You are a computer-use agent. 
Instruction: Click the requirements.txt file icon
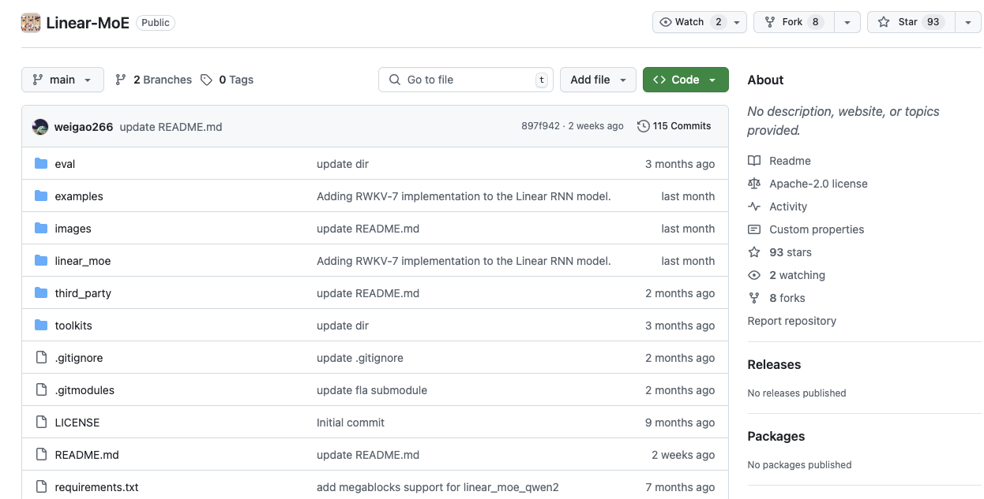41,487
